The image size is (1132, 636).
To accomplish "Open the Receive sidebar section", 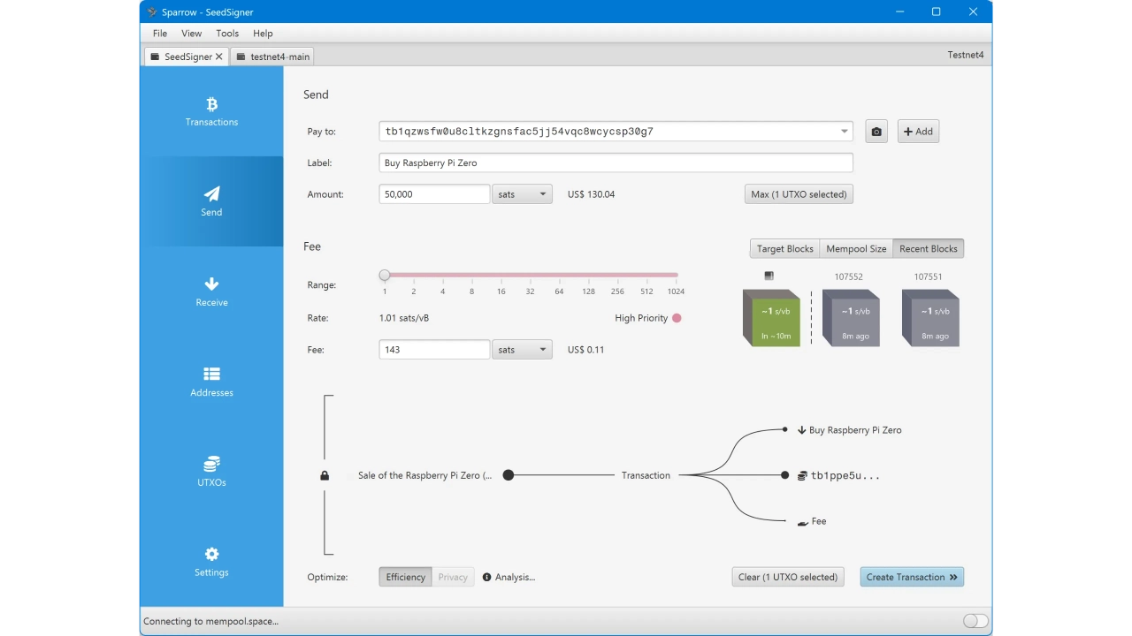I will [x=211, y=291].
